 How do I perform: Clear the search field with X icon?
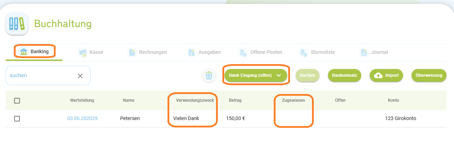click(x=80, y=76)
